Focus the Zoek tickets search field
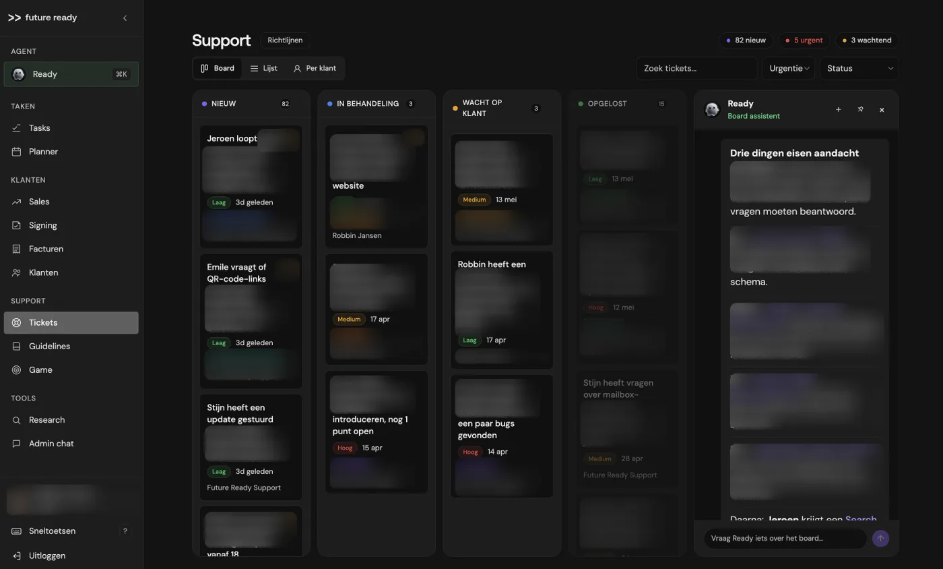The height and width of the screenshot is (569, 943). [696, 68]
